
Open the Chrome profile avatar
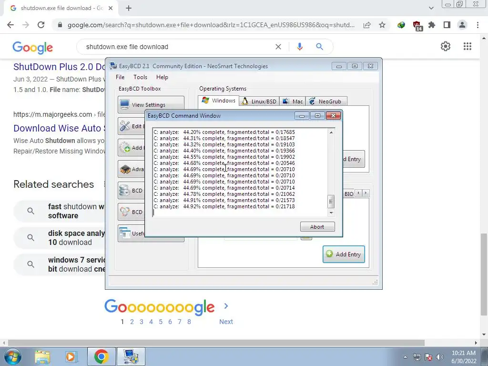tap(462, 25)
